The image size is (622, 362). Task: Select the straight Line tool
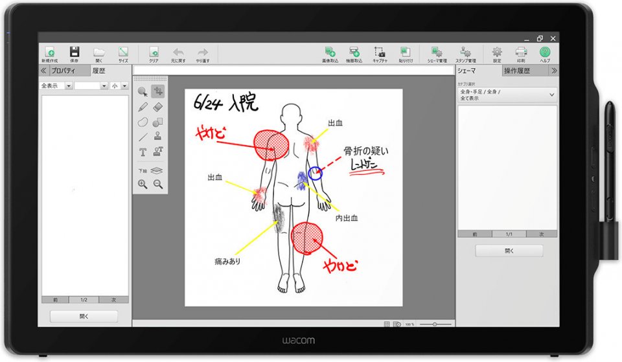(x=143, y=137)
